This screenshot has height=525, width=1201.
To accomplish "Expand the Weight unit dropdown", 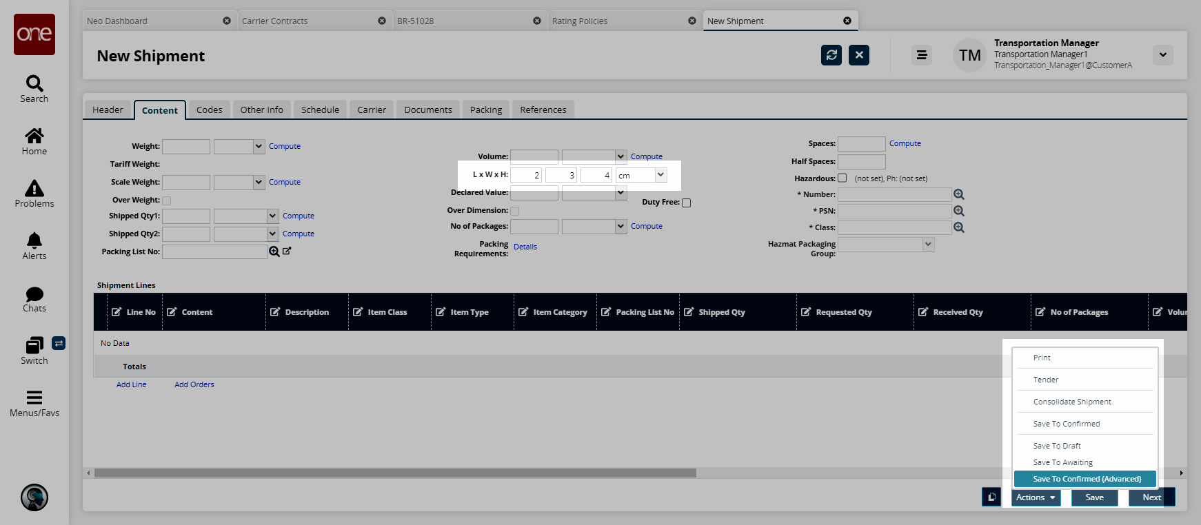I will tap(259, 146).
